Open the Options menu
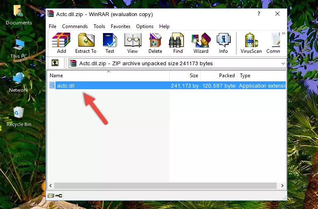This screenshot has width=318, height=209. [x=145, y=26]
